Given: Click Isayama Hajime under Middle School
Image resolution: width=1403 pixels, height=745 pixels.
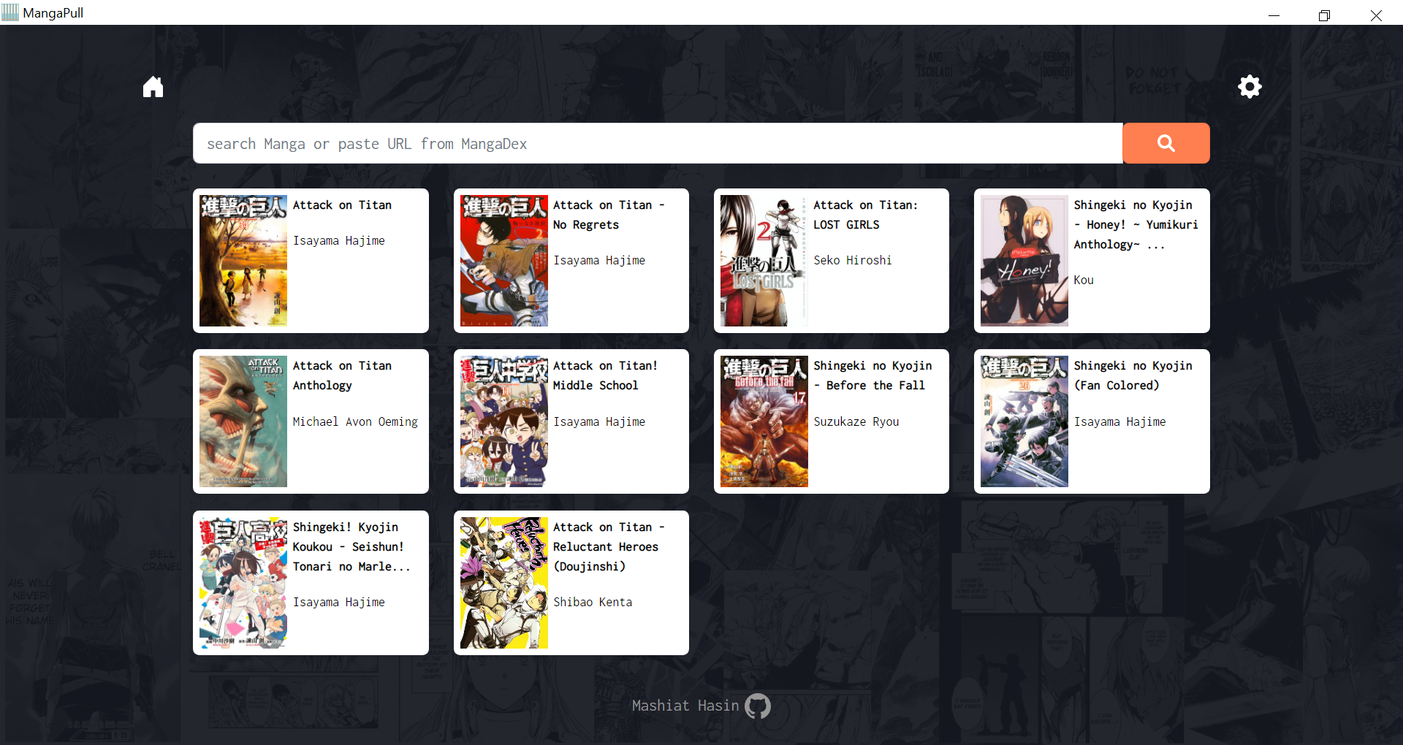Looking at the screenshot, I should point(599,421).
